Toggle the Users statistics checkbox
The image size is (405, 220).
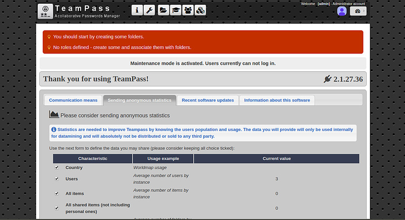coord(57,178)
